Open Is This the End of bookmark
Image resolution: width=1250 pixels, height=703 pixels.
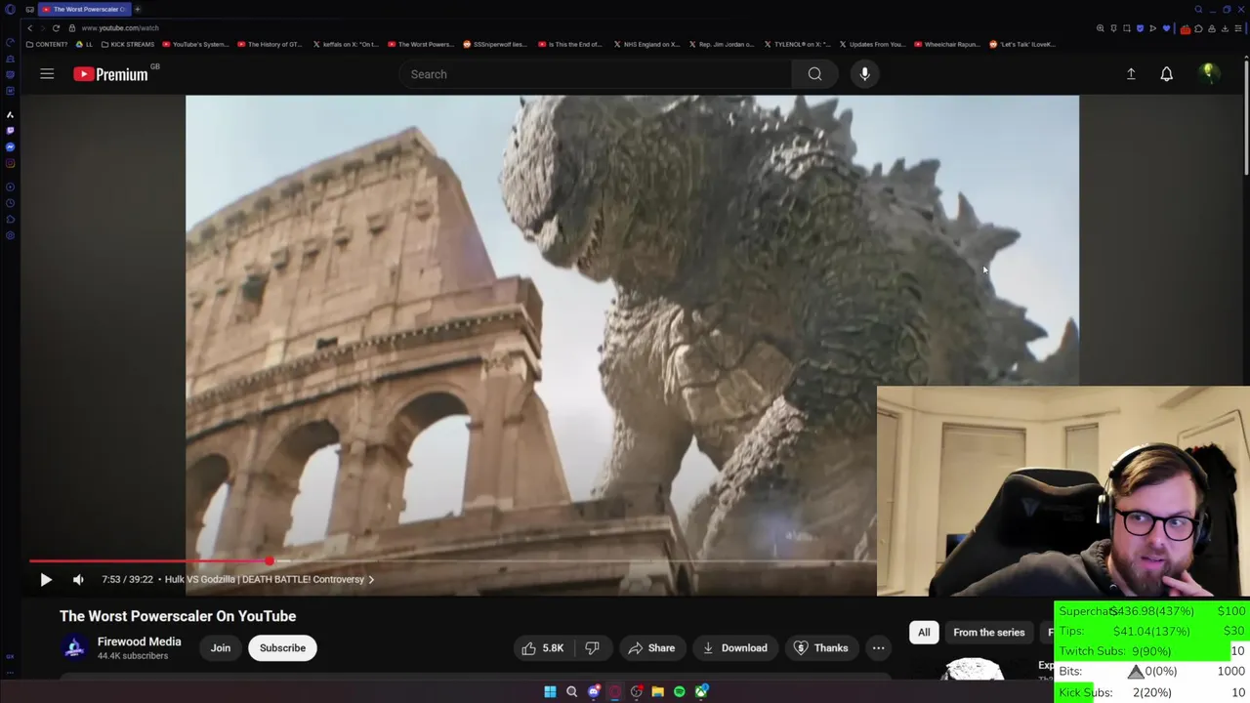[x=570, y=44]
